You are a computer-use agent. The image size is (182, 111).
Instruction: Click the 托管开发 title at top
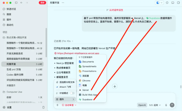55,3
